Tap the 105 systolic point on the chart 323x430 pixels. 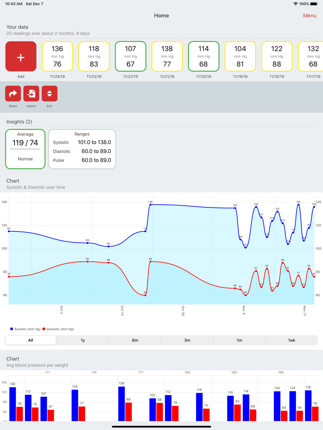(88, 243)
